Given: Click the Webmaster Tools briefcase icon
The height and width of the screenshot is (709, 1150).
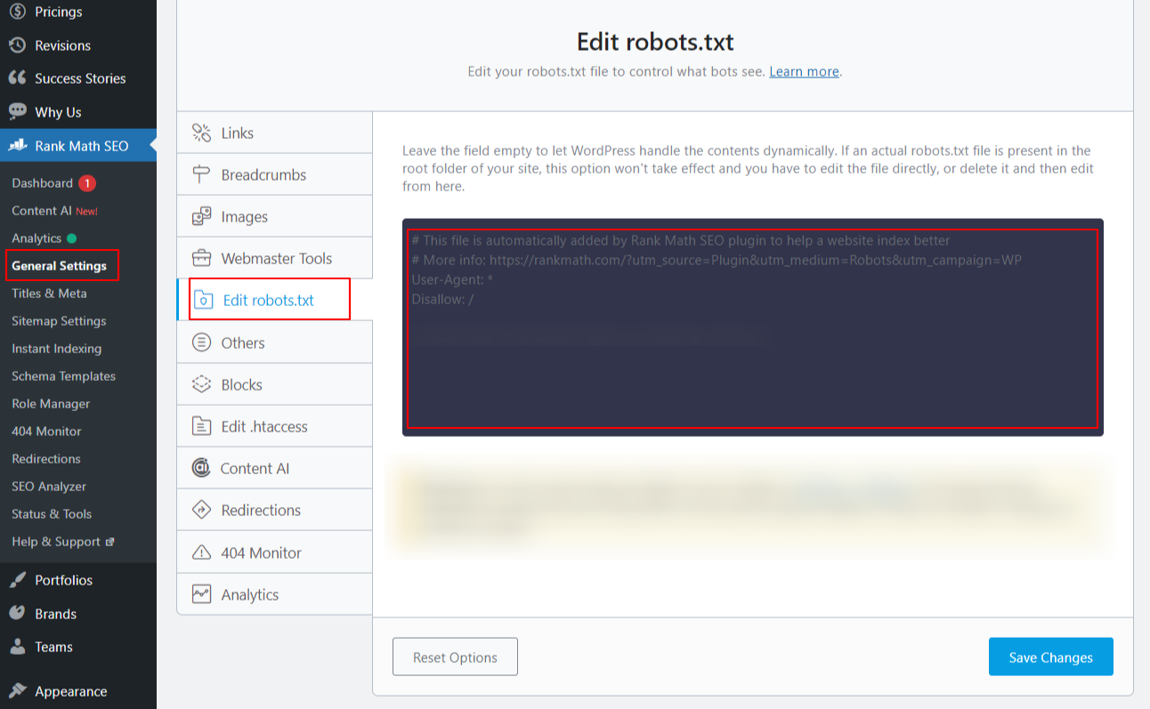Looking at the screenshot, I should 202,258.
